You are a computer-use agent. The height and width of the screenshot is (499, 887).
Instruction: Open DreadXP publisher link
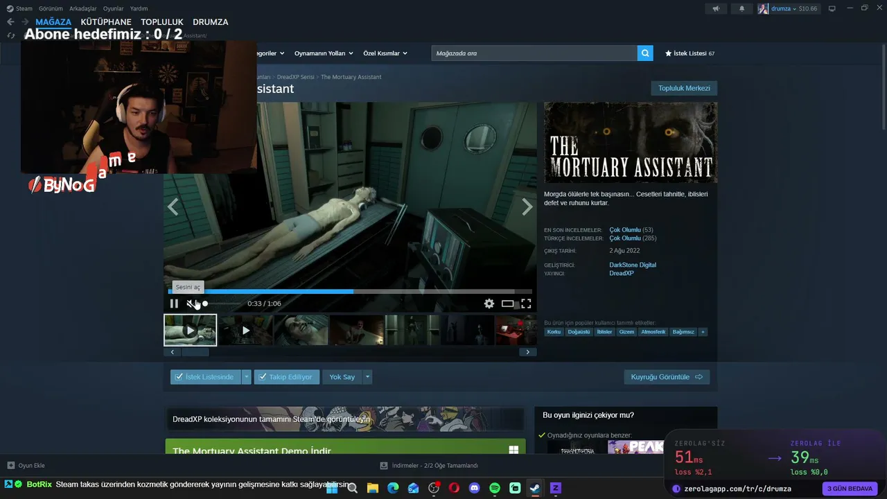tap(622, 273)
